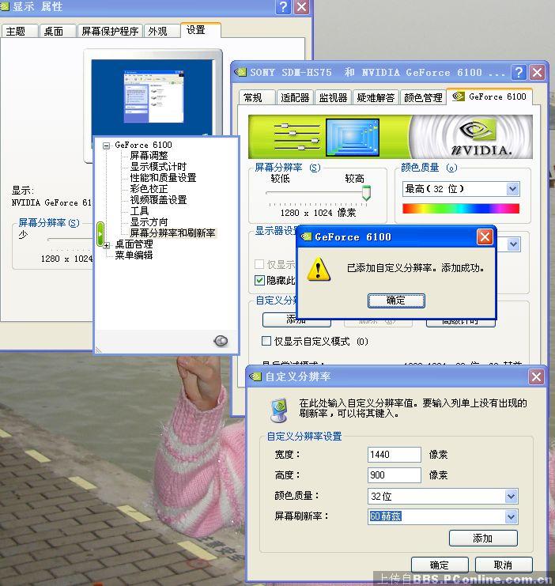Open the 屏幕刷新率 60 赫兹 dropdown
The height and width of the screenshot is (586, 555).
[511, 517]
